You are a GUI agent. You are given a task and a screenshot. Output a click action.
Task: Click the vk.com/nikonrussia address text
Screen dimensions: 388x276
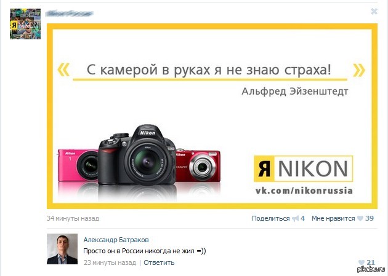304,191
